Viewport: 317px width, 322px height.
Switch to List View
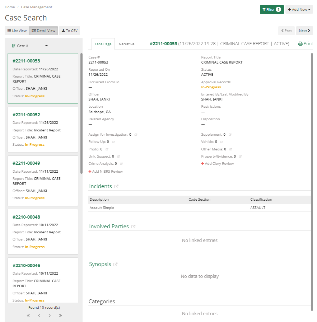17,31
